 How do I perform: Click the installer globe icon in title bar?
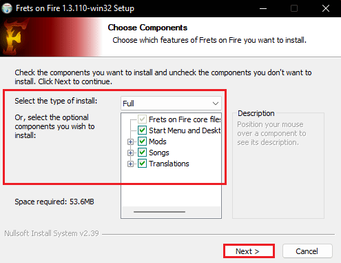[x=7, y=8]
